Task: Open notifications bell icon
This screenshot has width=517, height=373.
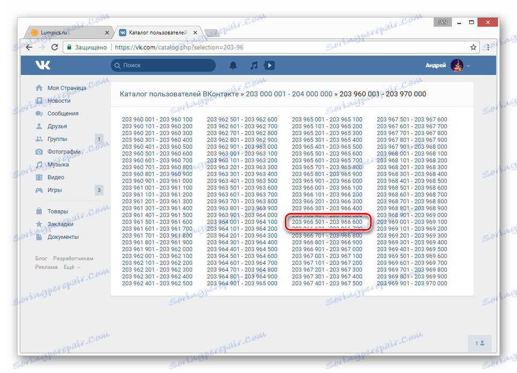Action: pyautogui.click(x=233, y=65)
